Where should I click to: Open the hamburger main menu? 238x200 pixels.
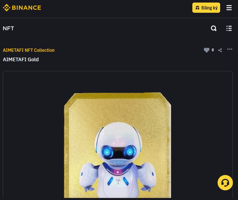(229, 8)
